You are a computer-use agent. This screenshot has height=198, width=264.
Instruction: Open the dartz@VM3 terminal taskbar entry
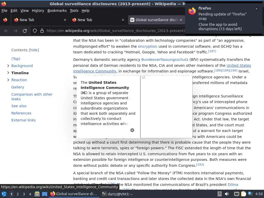tap(117, 194)
